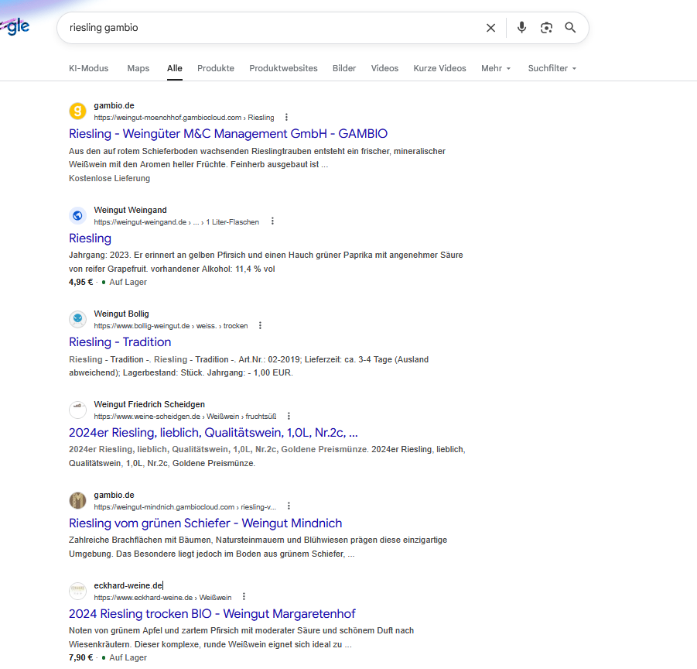Select the Alle tab
This screenshot has height=669, width=697.
click(175, 68)
